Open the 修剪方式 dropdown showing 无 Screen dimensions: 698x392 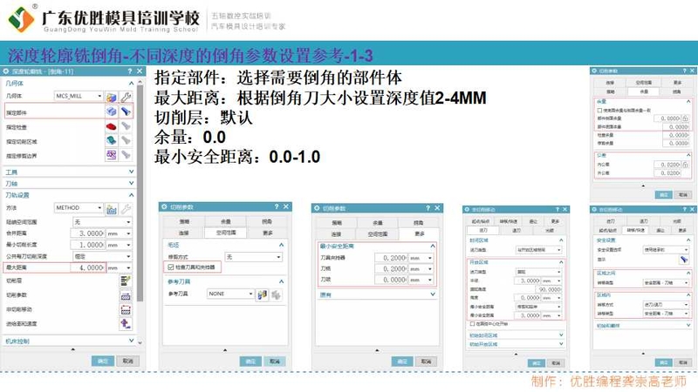[x=253, y=257]
